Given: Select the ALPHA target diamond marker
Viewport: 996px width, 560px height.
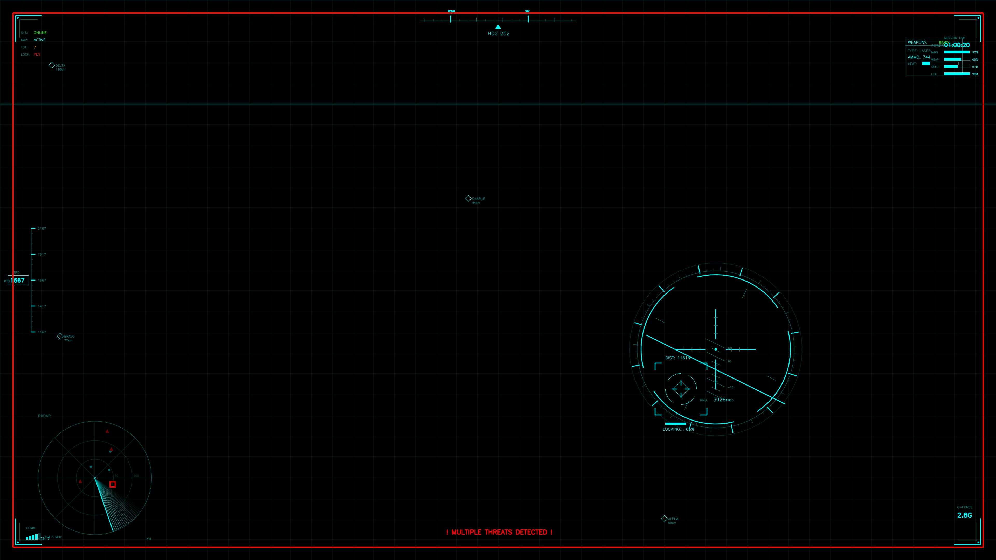Looking at the screenshot, I should (x=664, y=519).
